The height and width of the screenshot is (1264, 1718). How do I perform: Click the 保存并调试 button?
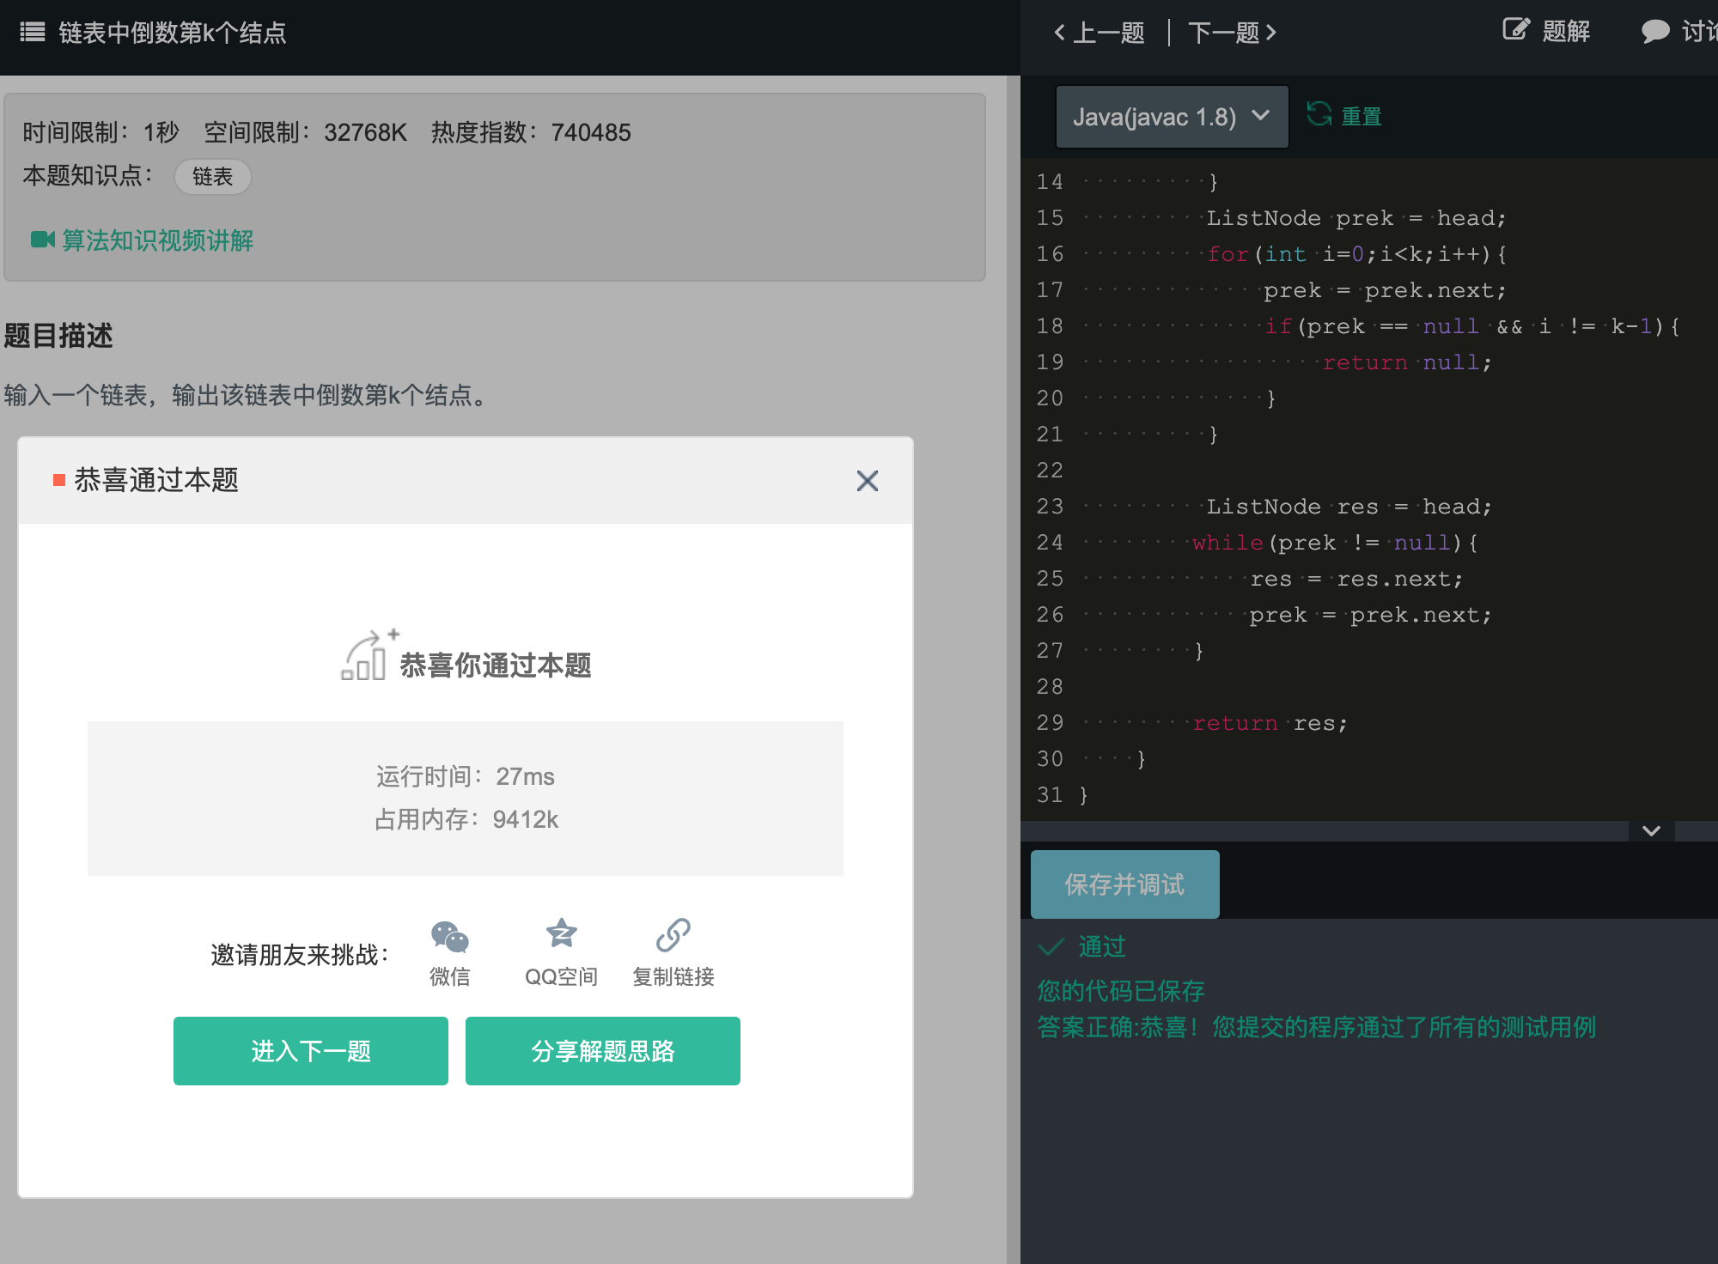1124,884
